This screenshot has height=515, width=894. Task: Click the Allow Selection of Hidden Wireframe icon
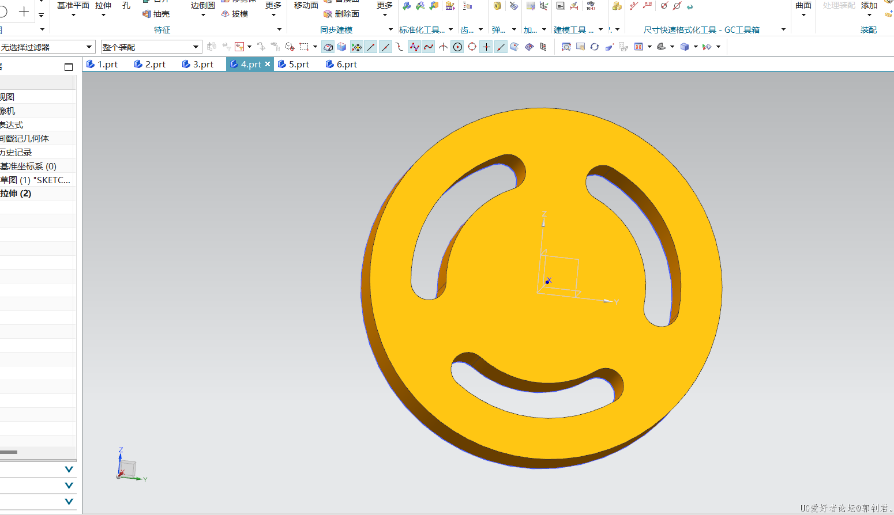pyautogui.click(x=328, y=47)
